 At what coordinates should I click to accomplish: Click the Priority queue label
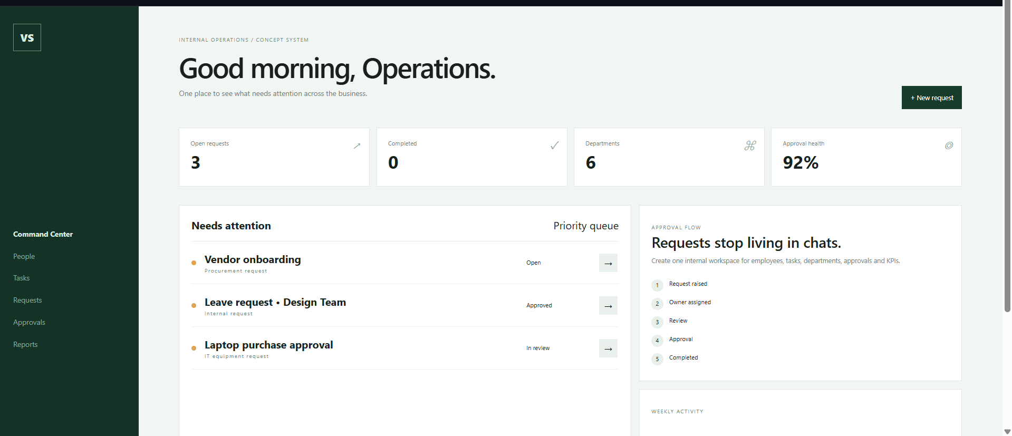(586, 226)
